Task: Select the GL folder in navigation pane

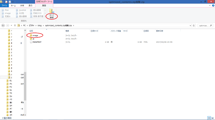Action: 9,81
